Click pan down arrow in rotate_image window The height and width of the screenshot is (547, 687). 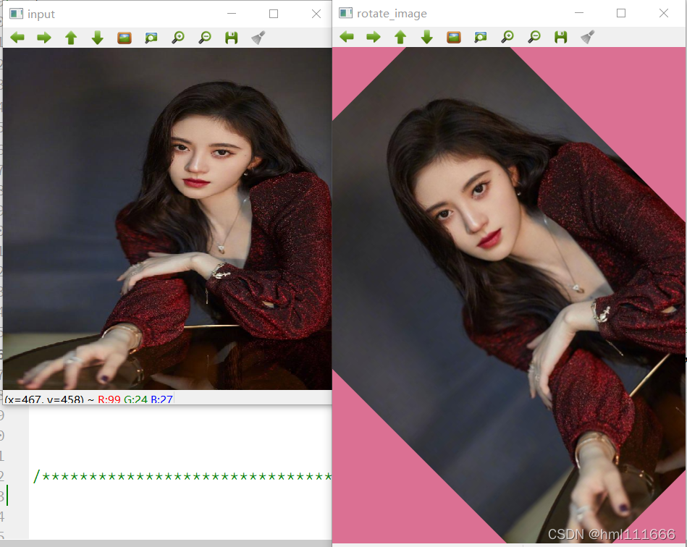point(426,37)
